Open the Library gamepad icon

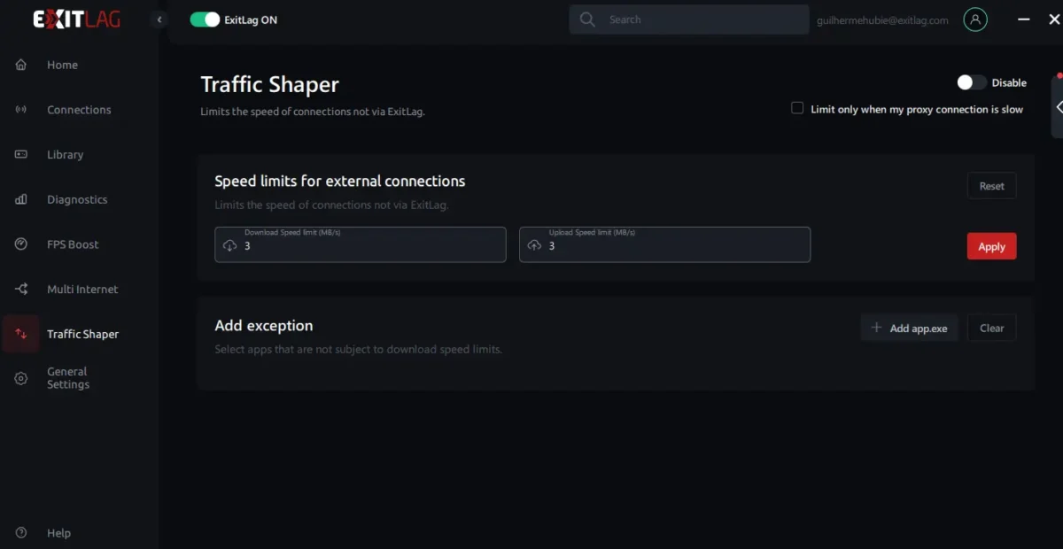[x=21, y=154]
